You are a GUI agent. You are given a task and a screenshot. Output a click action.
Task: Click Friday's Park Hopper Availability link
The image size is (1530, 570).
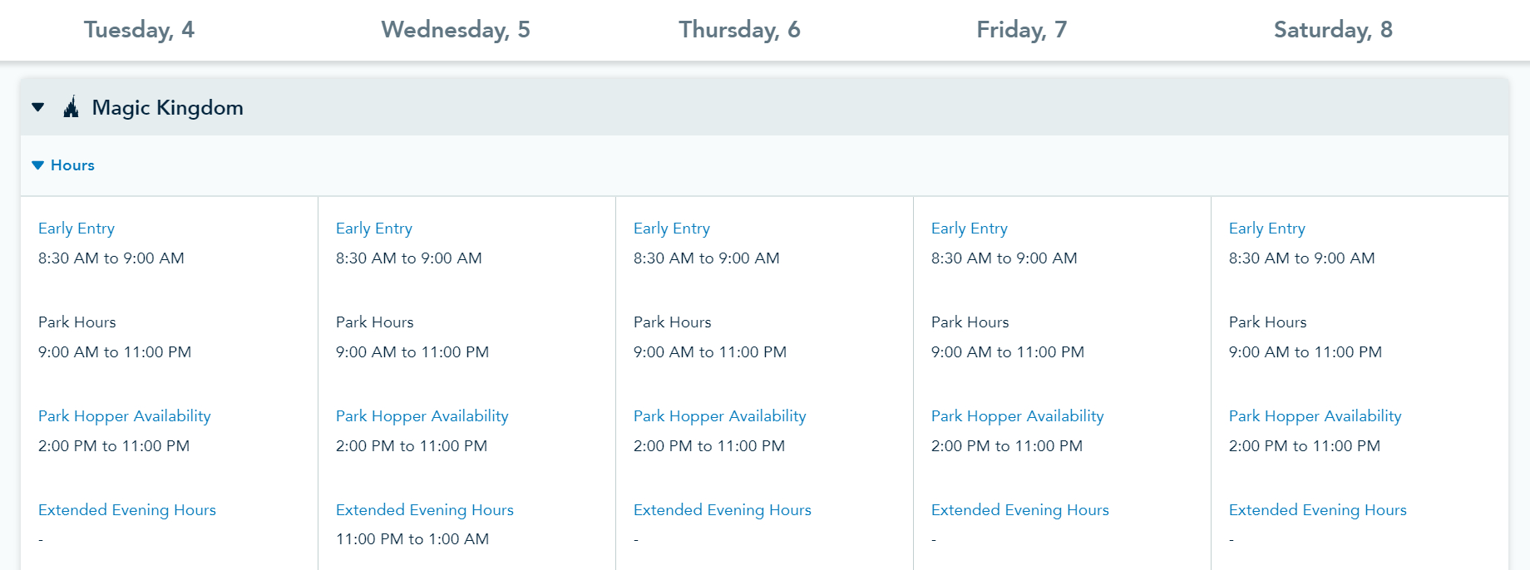coord(1018,416)
